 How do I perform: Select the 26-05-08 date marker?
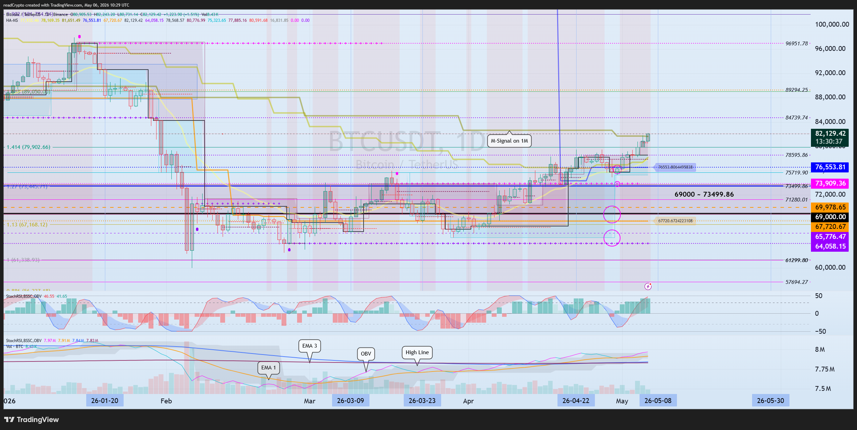click(658, 401)
